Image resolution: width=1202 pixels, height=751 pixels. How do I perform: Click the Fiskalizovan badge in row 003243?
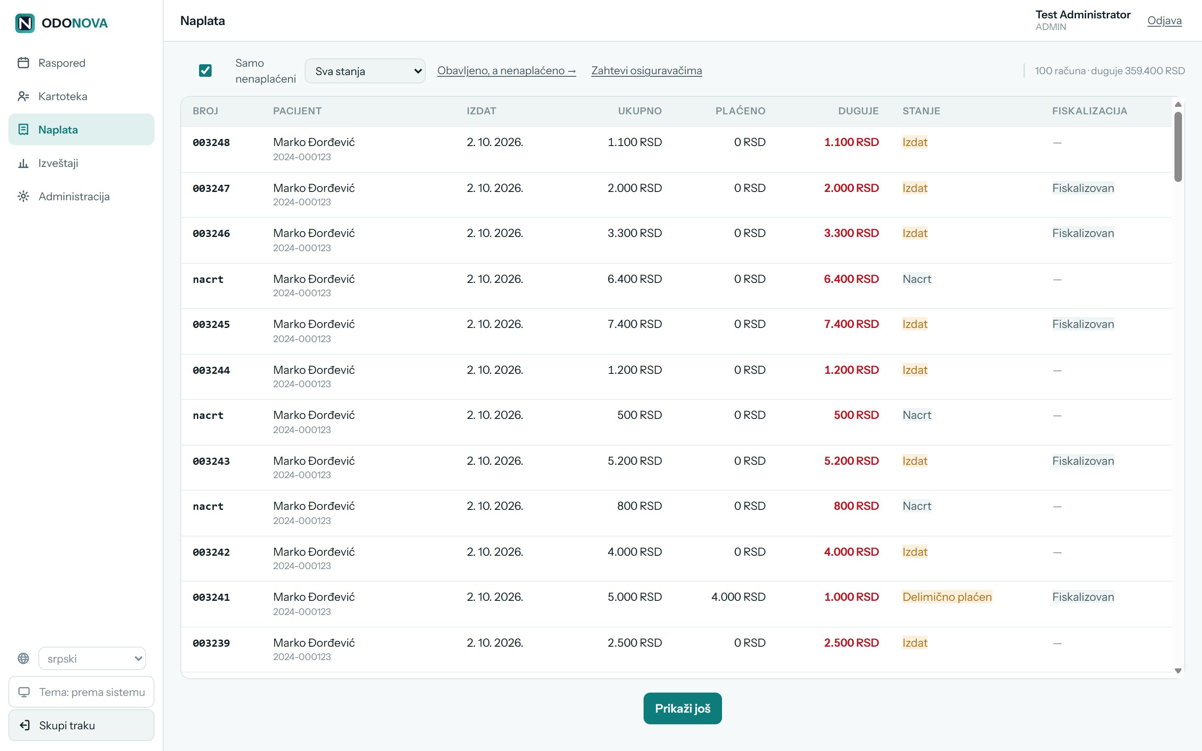1083,461
